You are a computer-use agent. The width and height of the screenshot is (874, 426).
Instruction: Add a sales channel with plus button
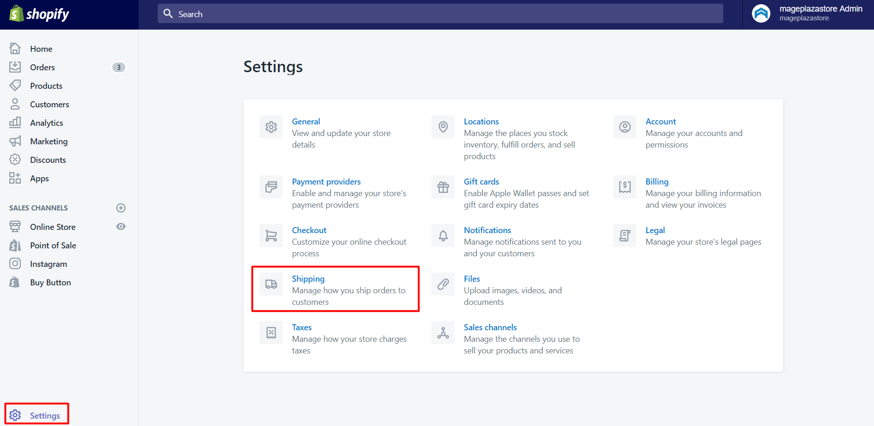click(x=121, y=208)
